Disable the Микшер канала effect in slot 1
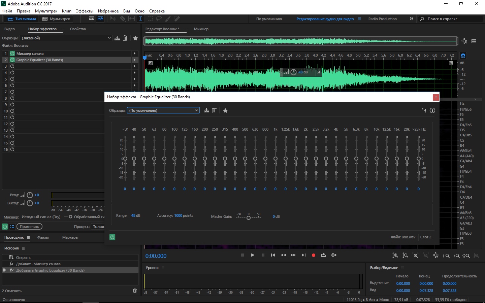Viewport: 485px width, 303px height. (x=12, y=54)
